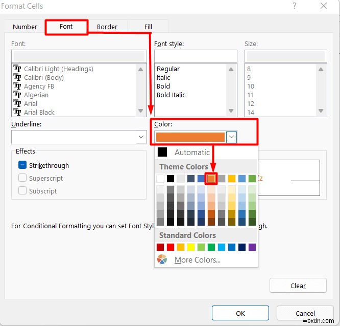Click the More Colors color wheel icon

tap(162, 259)
